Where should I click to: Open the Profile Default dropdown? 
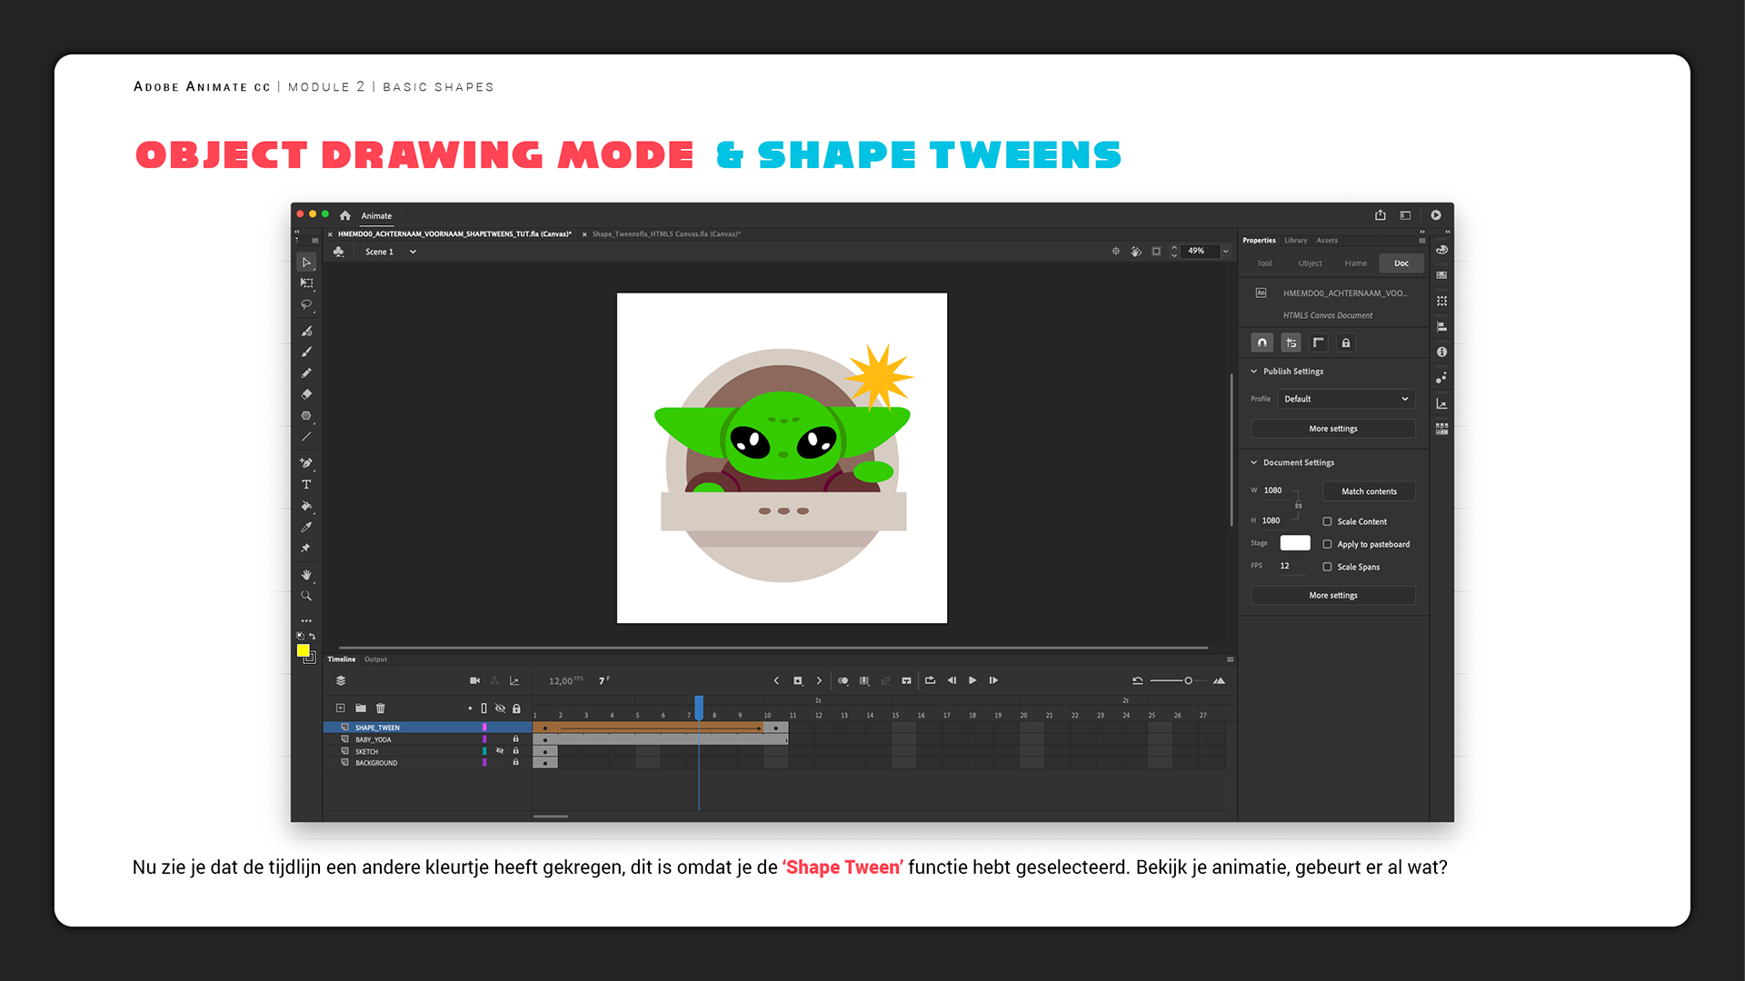click(1346, 399)
